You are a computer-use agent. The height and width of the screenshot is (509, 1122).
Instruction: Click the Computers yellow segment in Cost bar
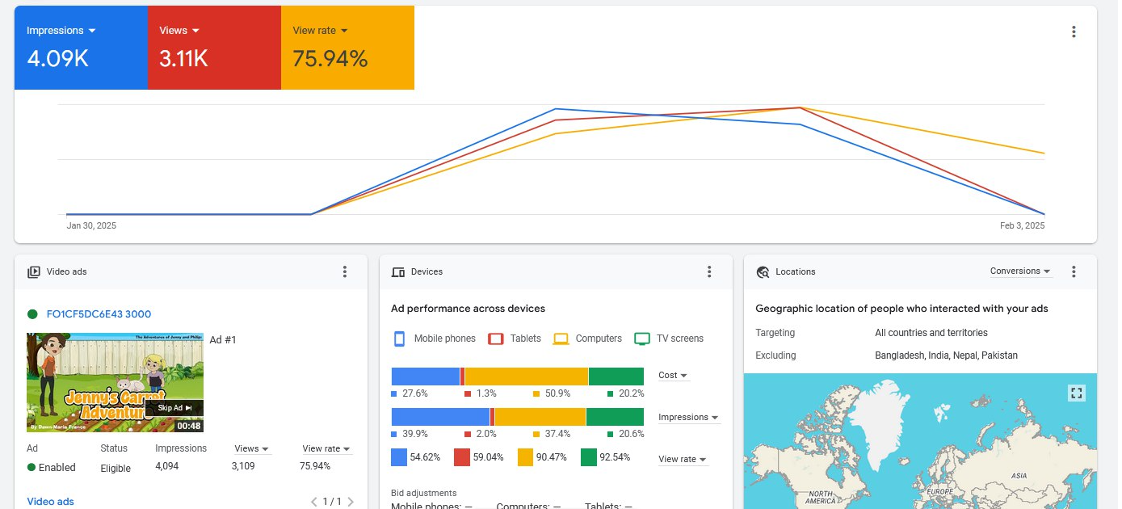click(527, 376)
